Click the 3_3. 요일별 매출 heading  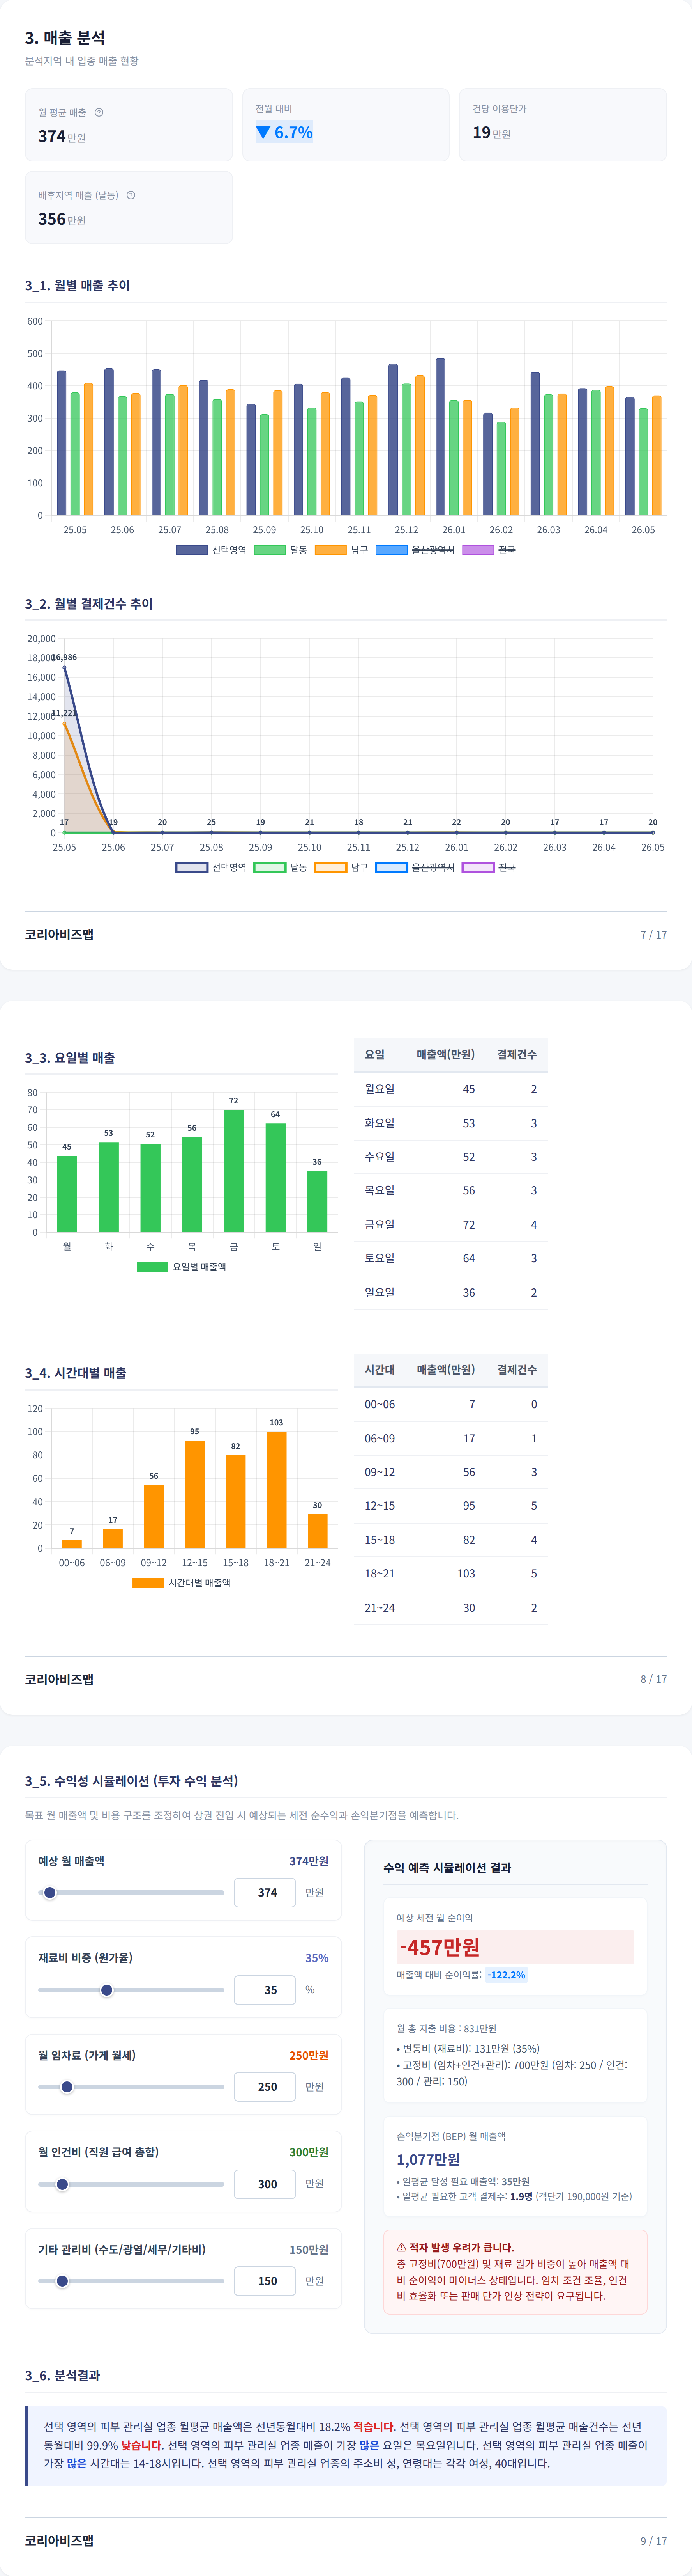pos(70,1057)
